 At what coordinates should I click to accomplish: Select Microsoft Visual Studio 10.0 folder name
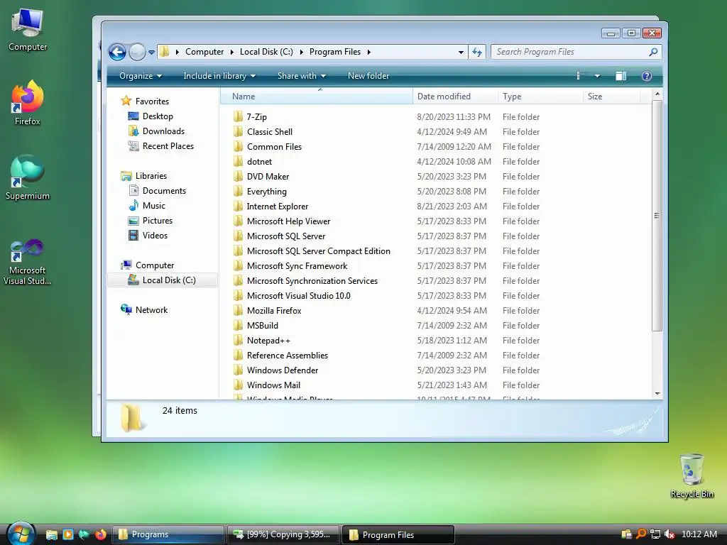299,296
